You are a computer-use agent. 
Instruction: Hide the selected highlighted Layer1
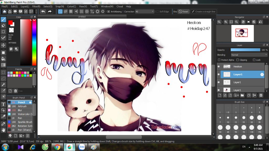pos(219,74)
